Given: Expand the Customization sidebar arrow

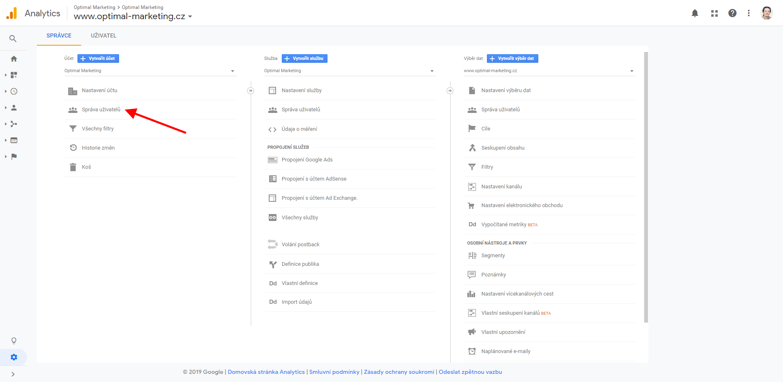Looking at the screenshot, I should pos(6,75).
